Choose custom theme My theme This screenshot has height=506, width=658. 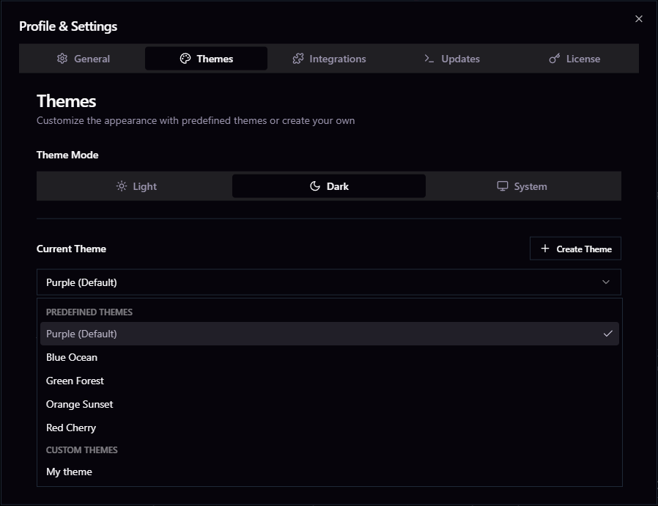[69, 472]
